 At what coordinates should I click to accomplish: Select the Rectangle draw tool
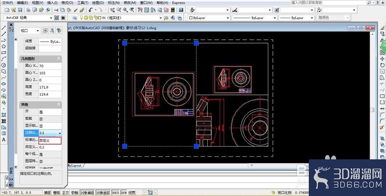pyautogui.click(x=4, y=52)
